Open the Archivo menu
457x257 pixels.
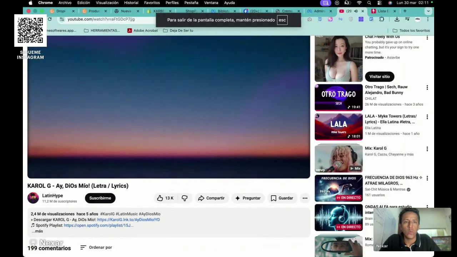pyautogui.click(x=65, y=3)
